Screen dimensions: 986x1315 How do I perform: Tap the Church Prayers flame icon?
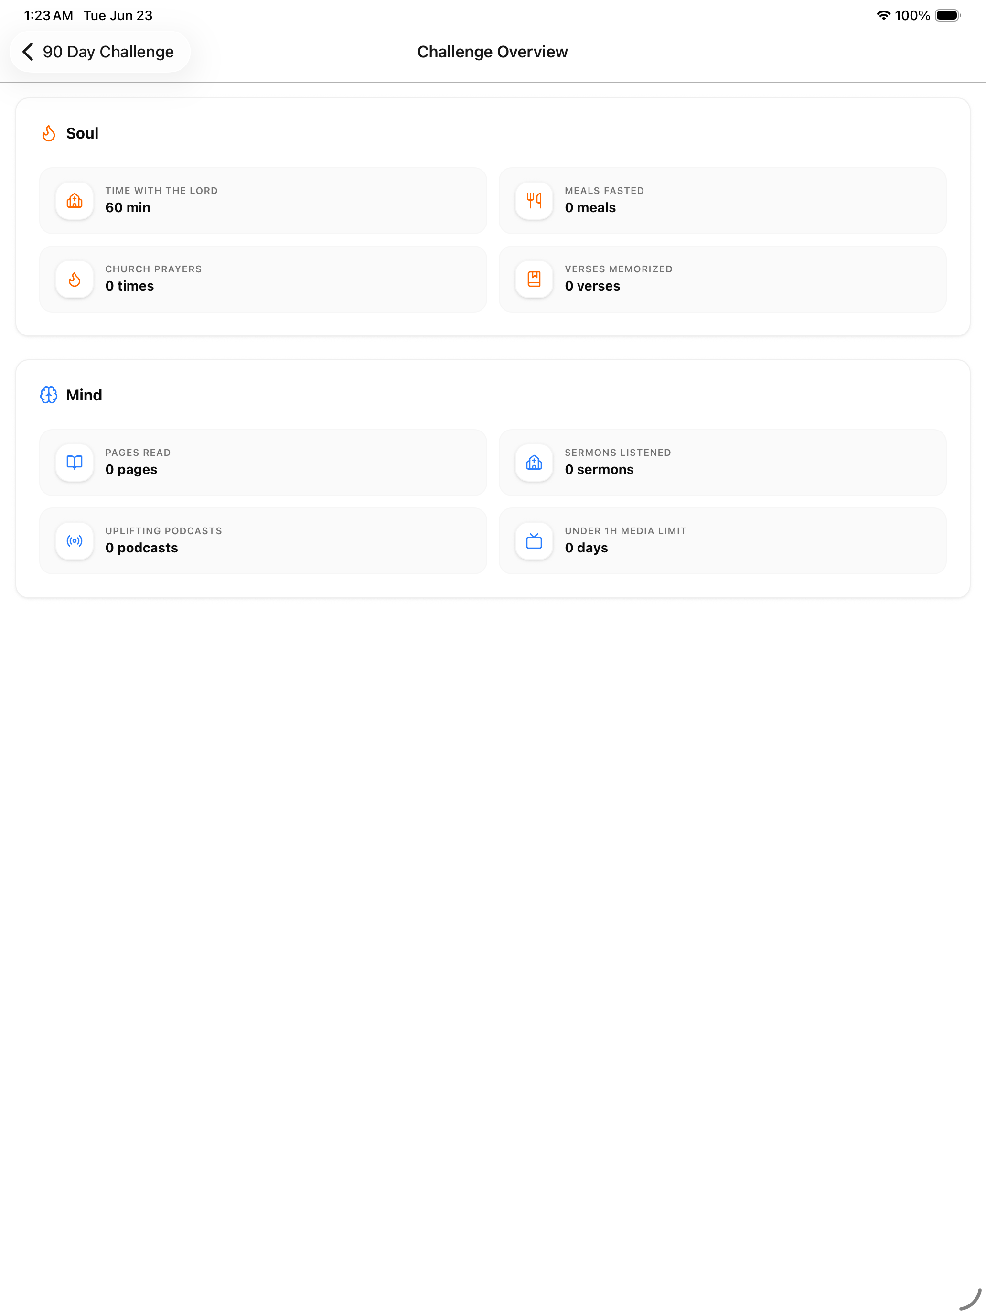[75, 280]
